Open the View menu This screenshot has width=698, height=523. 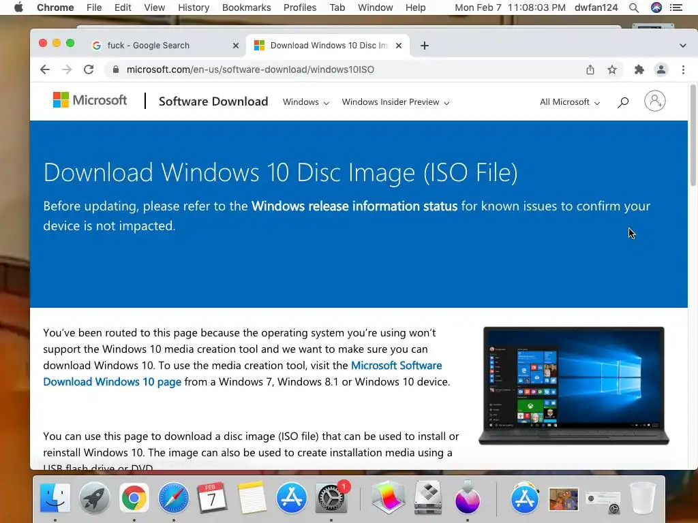tap(155, 7)
